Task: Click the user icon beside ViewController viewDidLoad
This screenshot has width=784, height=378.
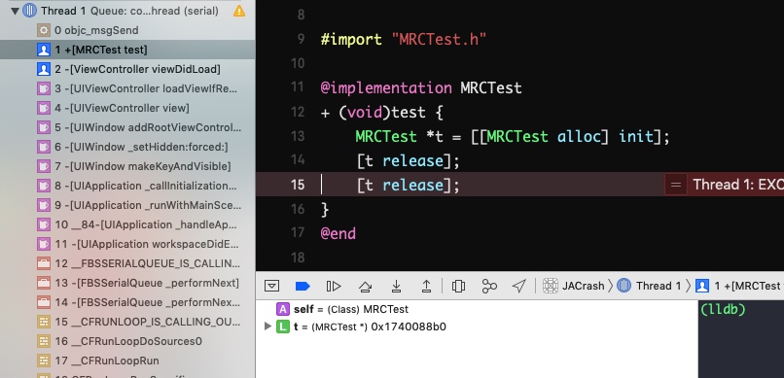Action: coord(44,69)
